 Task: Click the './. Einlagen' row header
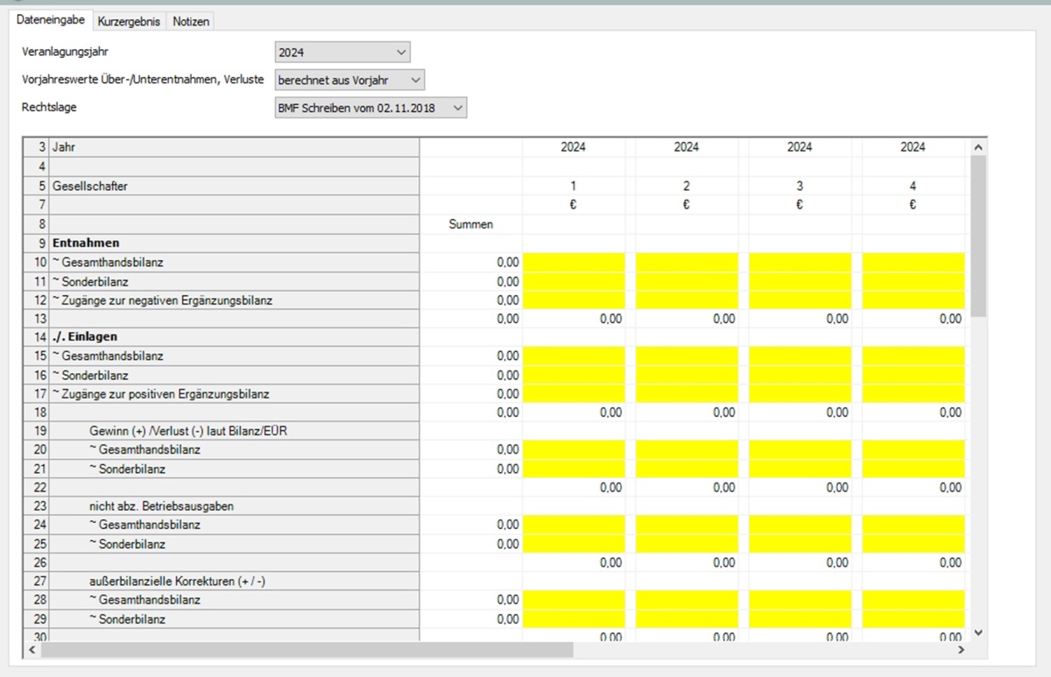point(84,336)
